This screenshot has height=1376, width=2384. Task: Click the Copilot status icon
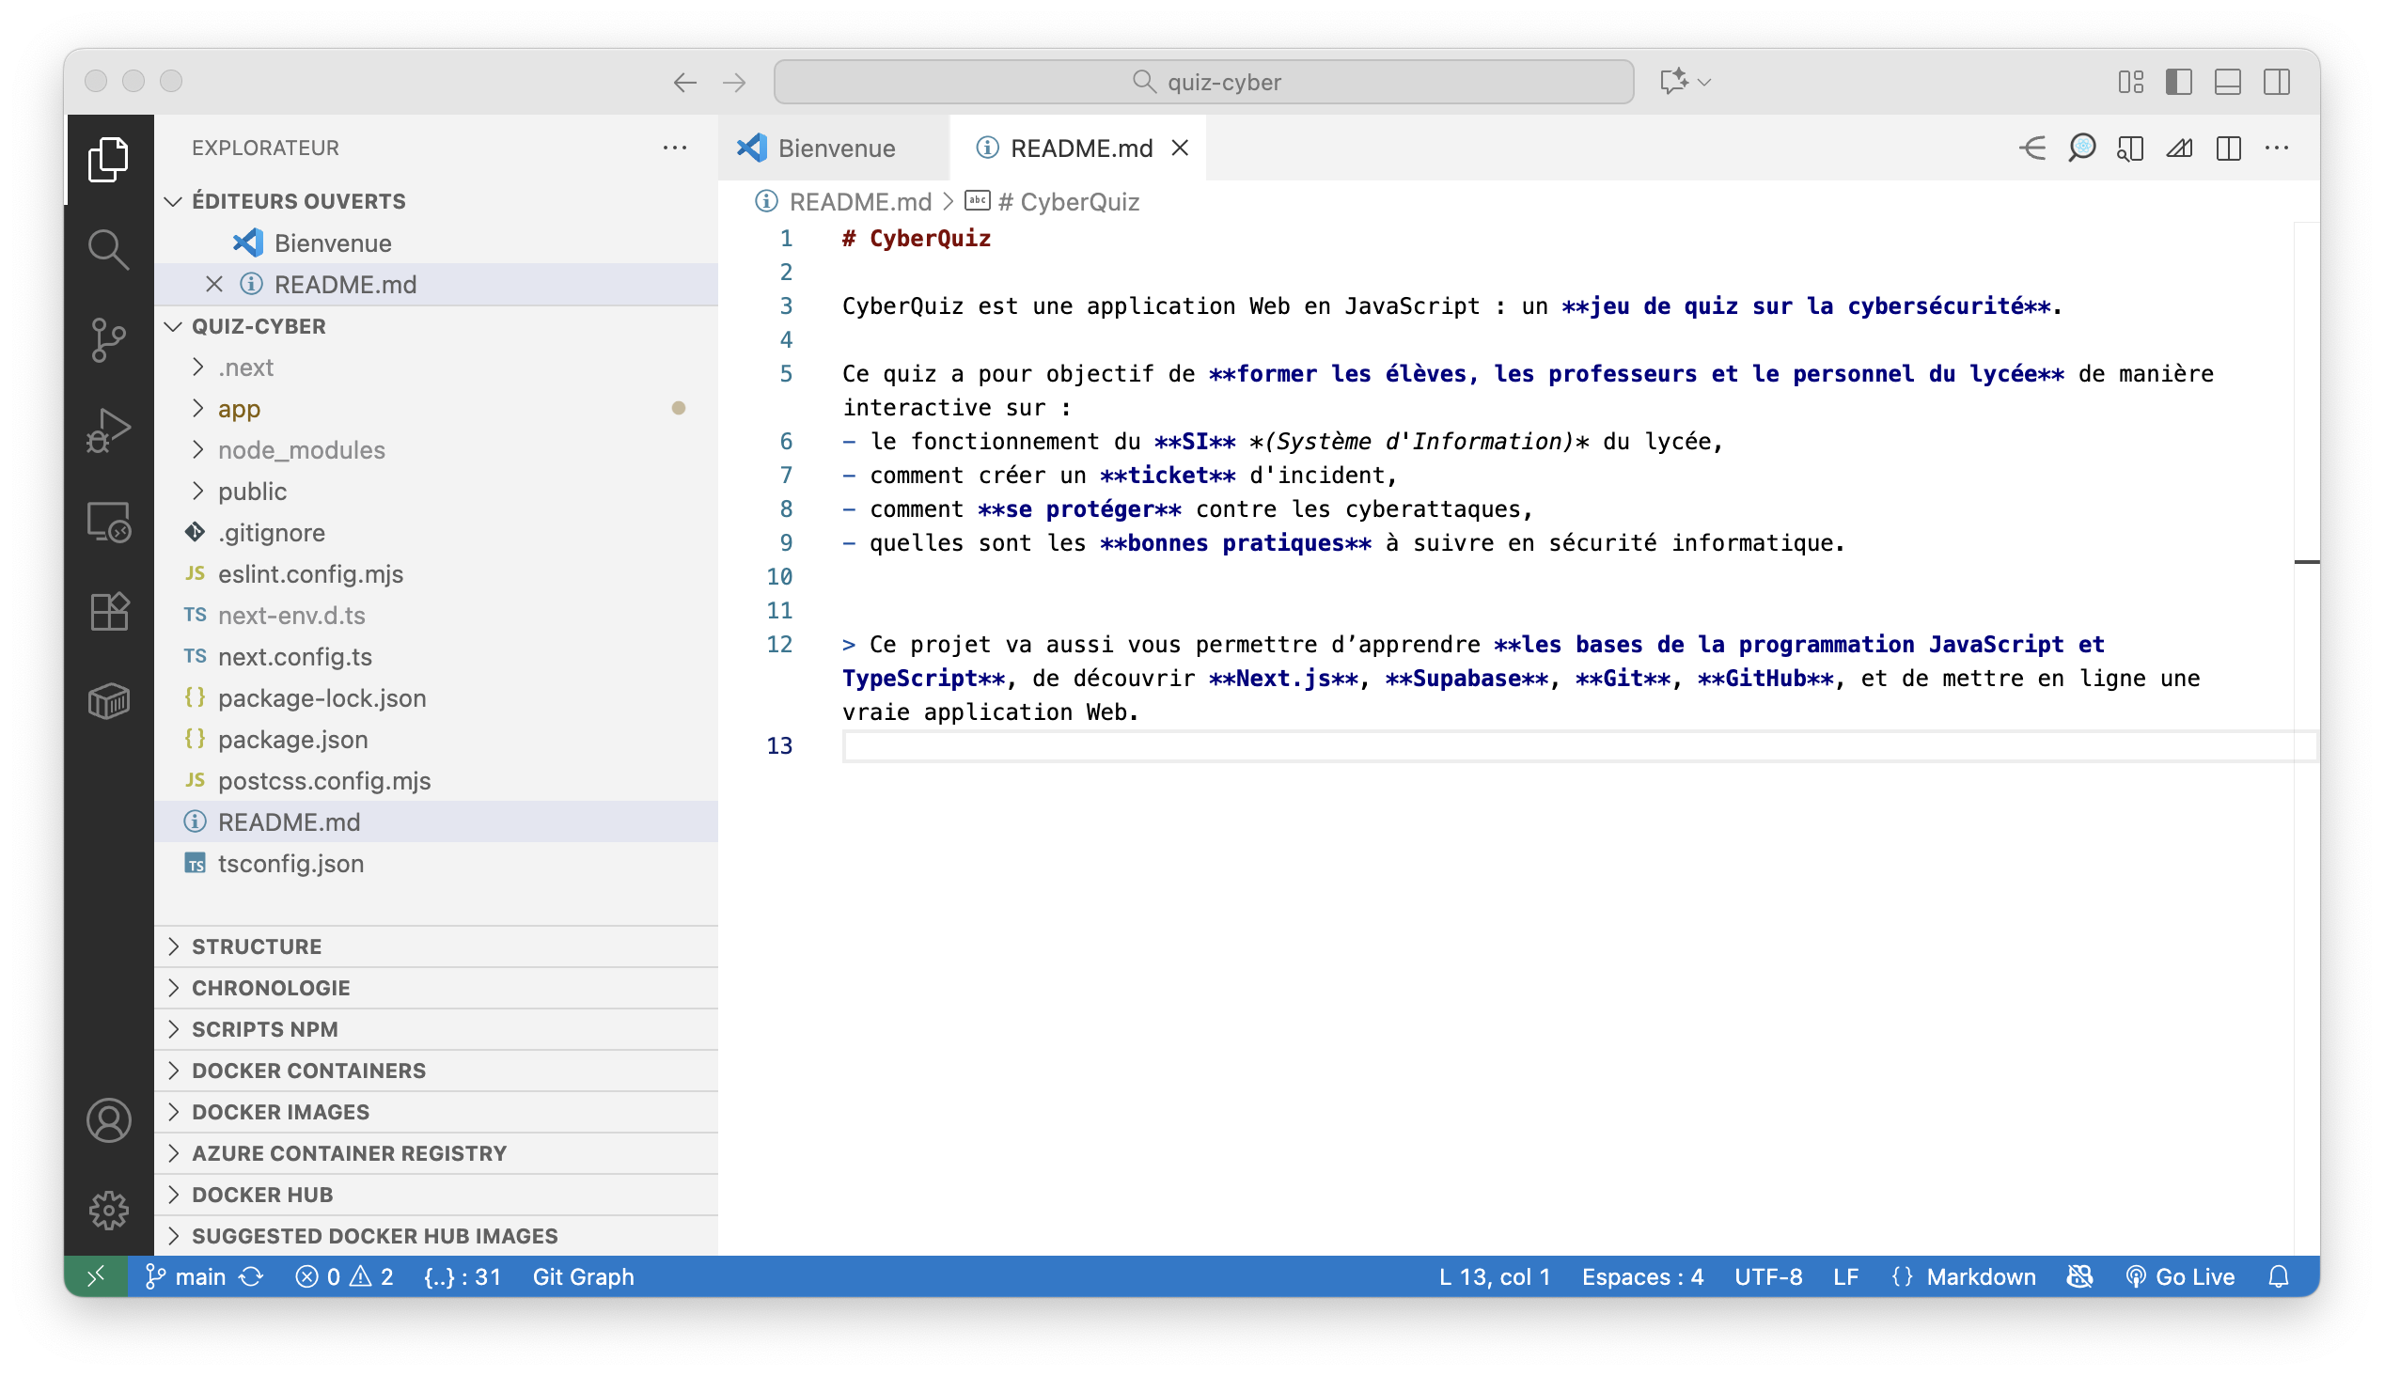click(2078, 1275)
